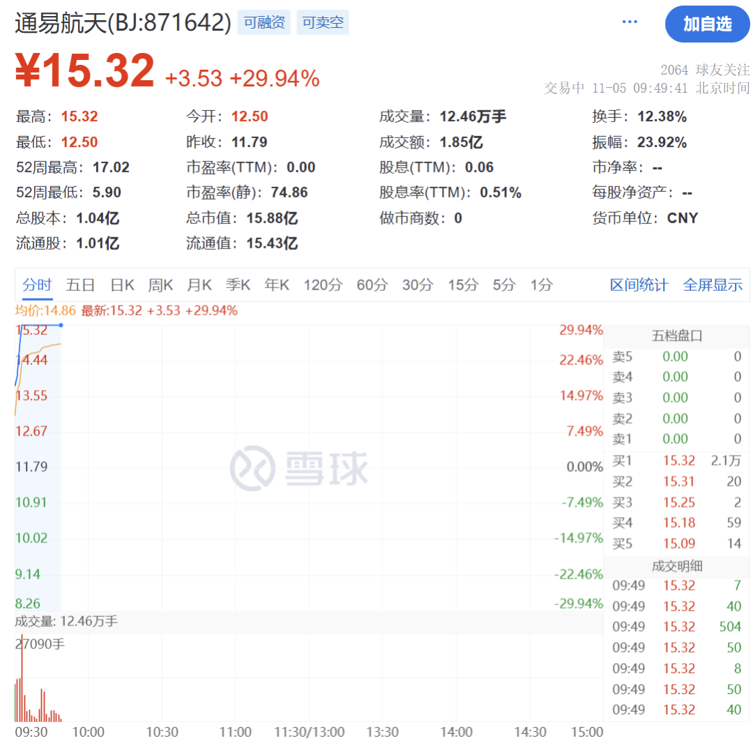Click the blue price marker dot on the chart

(x=61, y=325)
